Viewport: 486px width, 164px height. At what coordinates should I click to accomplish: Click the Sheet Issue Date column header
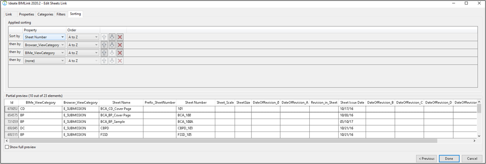point(352,102)
